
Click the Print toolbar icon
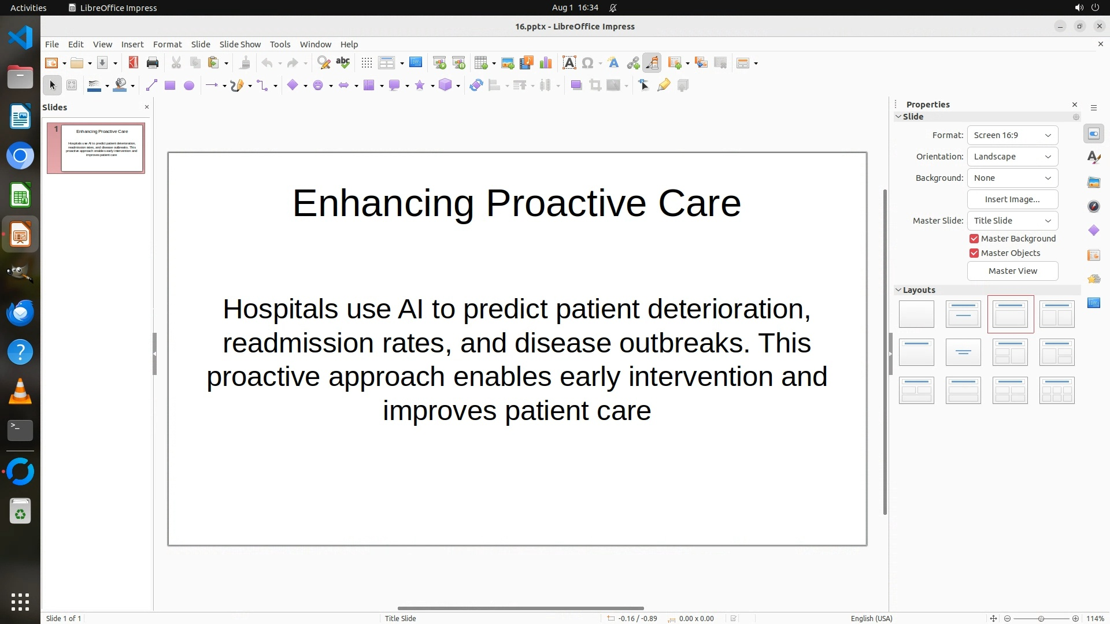click(153, 63)
